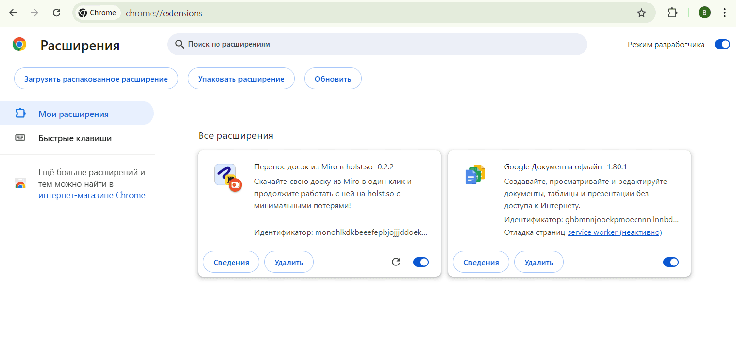The width and height of the screenshot is (736, 348).
Task: Click Загрузить распакованное расширение button
Action: [x=96, y=79]
